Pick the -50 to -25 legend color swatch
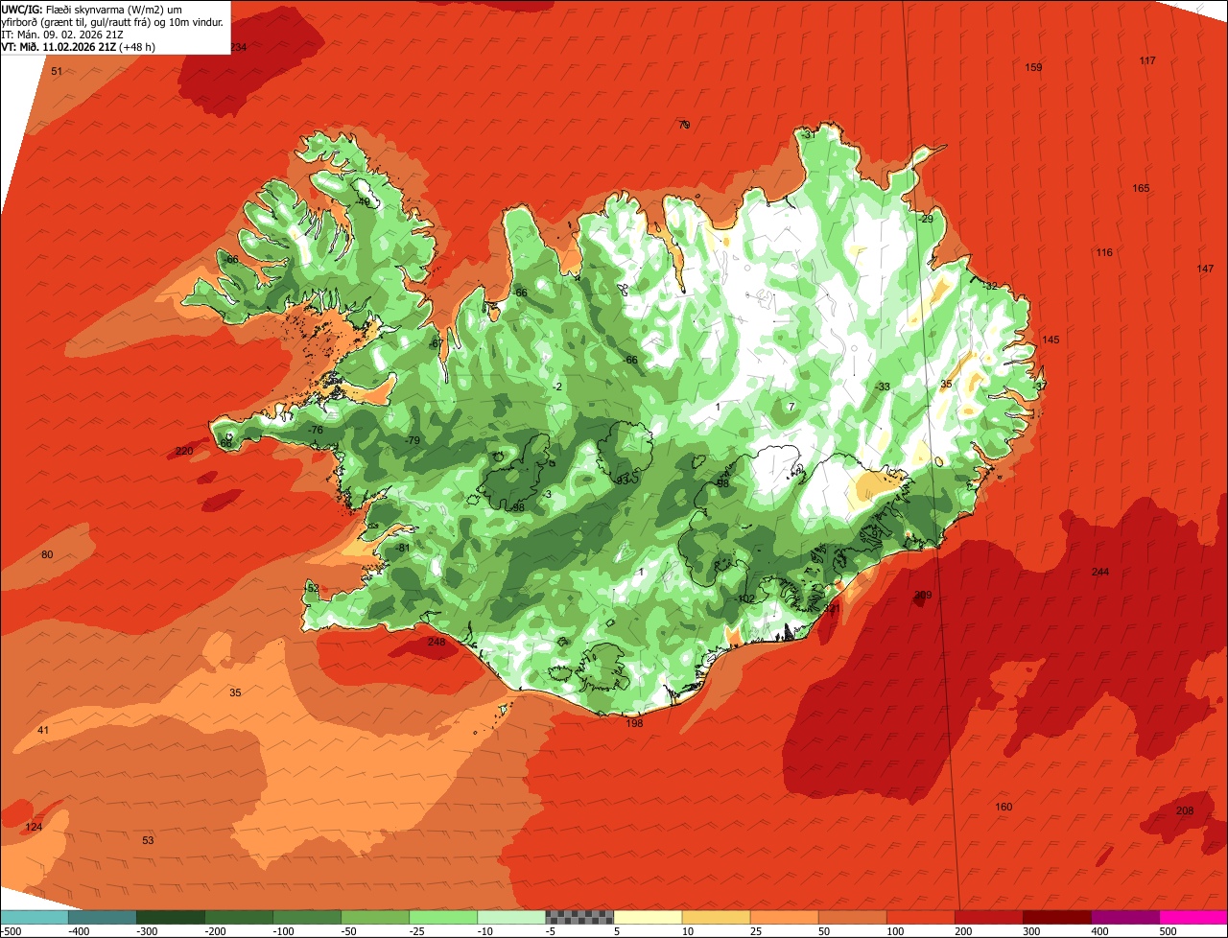This screenshot has height=938, width=1228. (375, 917)
